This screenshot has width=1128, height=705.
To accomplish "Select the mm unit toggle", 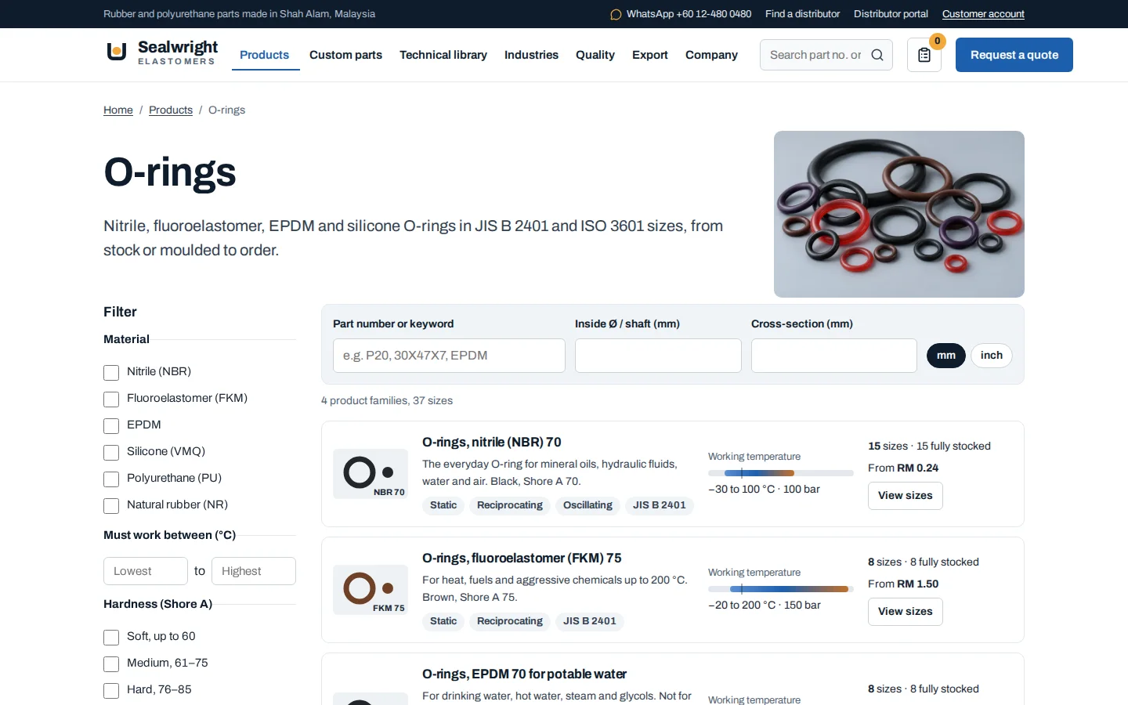I will [946, 356].
